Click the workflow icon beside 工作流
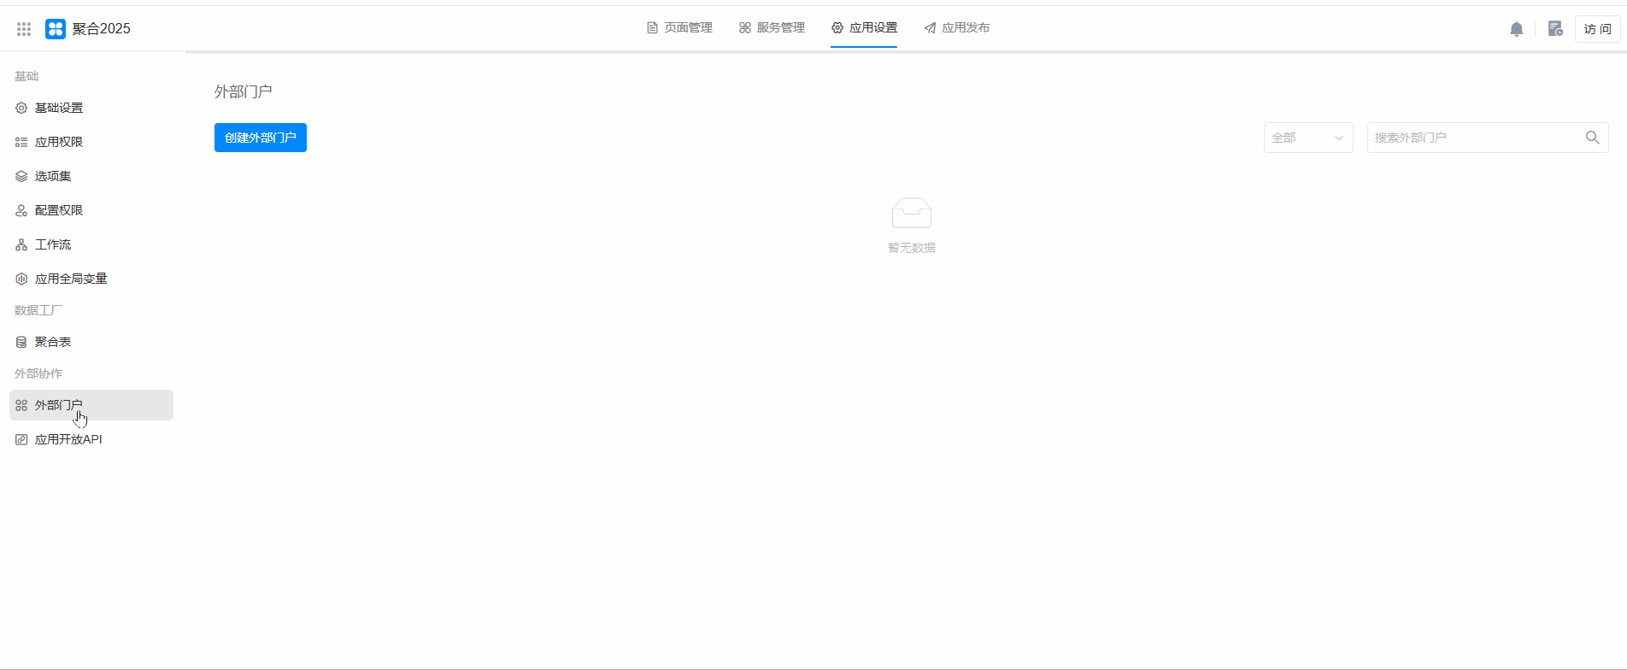 tap(21, 245)
